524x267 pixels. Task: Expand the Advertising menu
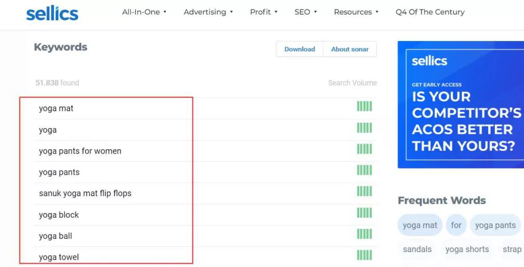click(x=208, y=12)
